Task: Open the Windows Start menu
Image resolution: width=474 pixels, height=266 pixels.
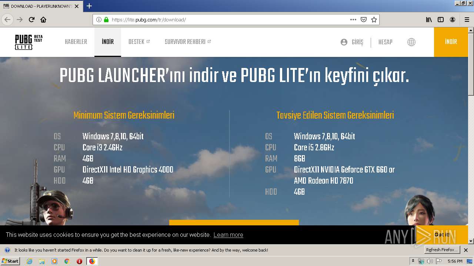Action: [x=10, y=261]
